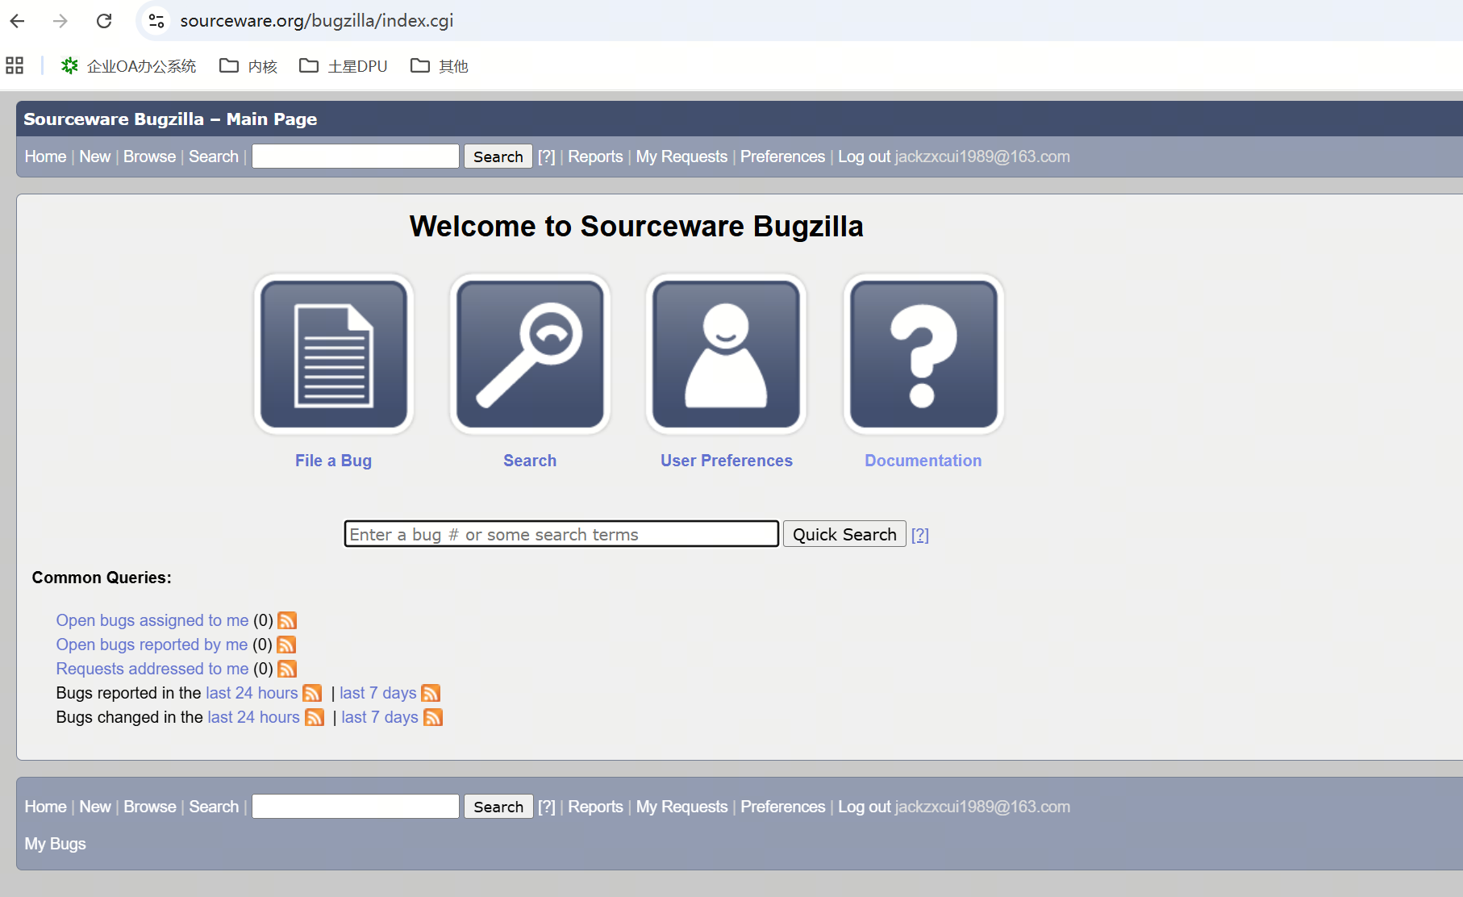Click the Search link in footer navigation bar
The image size is (1463, 897).
214,807
